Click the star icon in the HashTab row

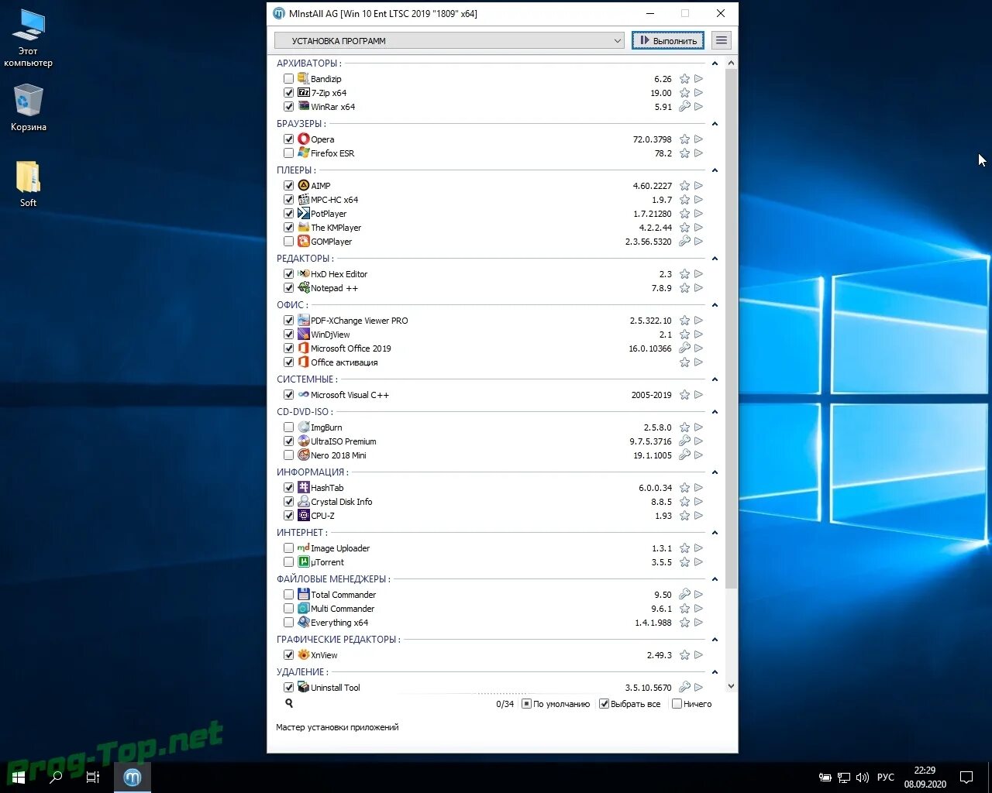684,488
